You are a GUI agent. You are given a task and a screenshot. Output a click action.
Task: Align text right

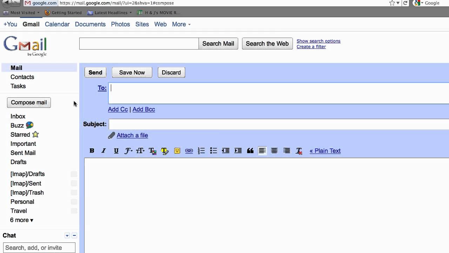point(287,151)
